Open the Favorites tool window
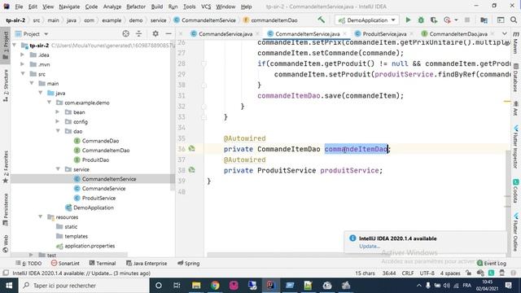 pos(6,167)
